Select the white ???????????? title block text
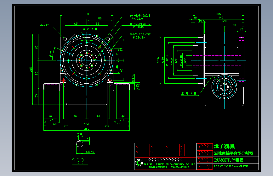 pyautogui.click(x=165, y=160)
